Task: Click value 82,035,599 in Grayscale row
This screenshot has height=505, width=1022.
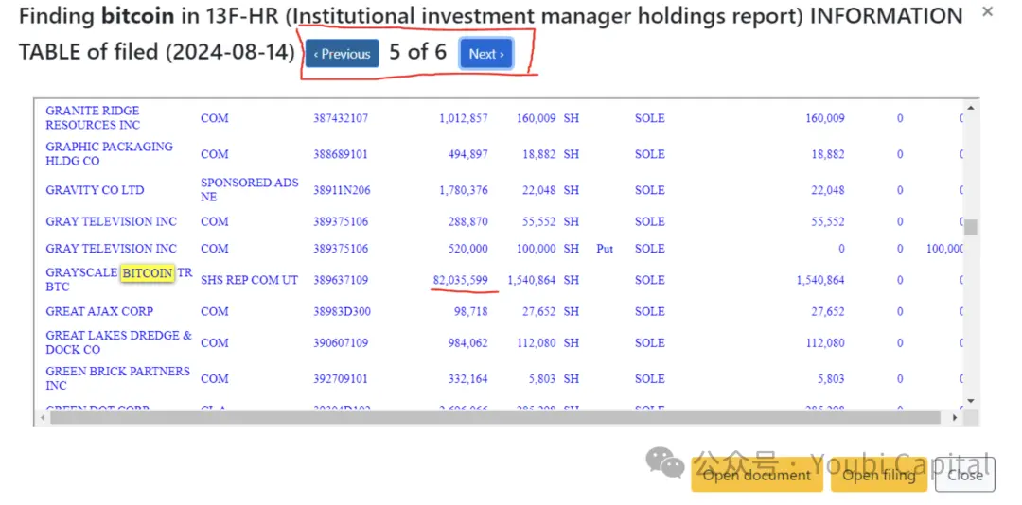Action: click(460, 280)
